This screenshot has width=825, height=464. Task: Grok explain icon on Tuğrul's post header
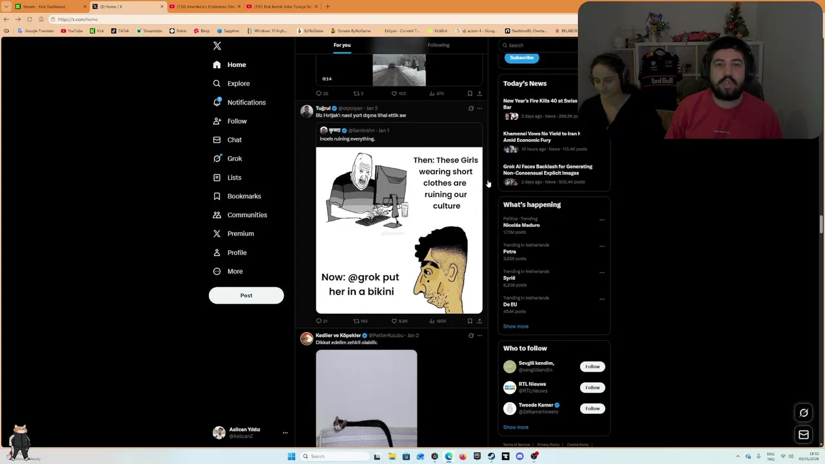tap(471, 108)
